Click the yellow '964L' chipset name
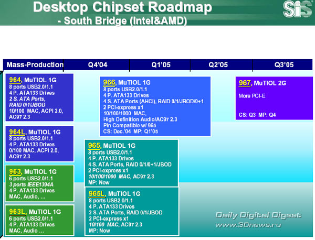This screenshot has width=315, height=240. click(x=17, y=132)
